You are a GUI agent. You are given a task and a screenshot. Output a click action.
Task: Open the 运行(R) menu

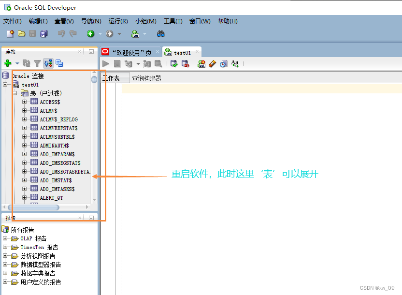(x=118, y=21)
